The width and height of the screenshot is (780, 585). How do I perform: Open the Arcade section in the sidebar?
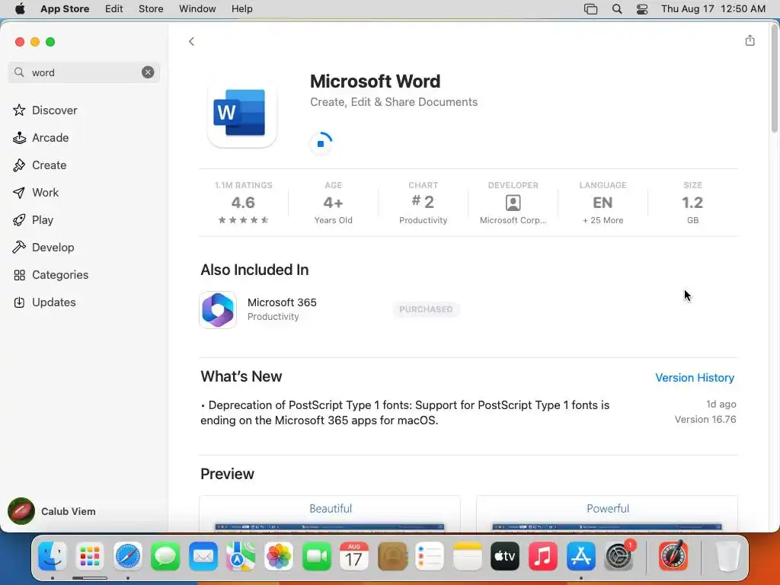click(x=41, y=138)
